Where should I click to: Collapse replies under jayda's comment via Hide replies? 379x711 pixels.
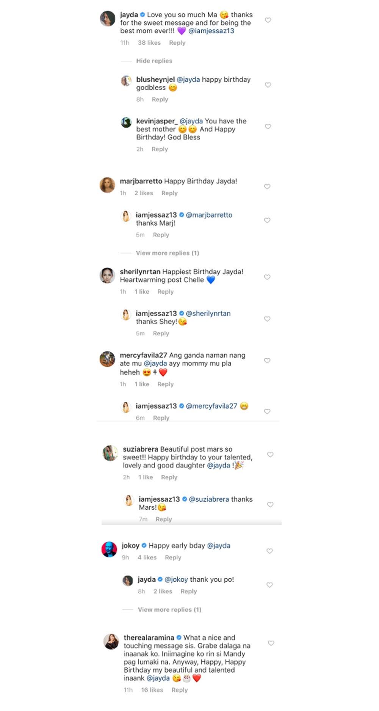click(x=154, y=61)
